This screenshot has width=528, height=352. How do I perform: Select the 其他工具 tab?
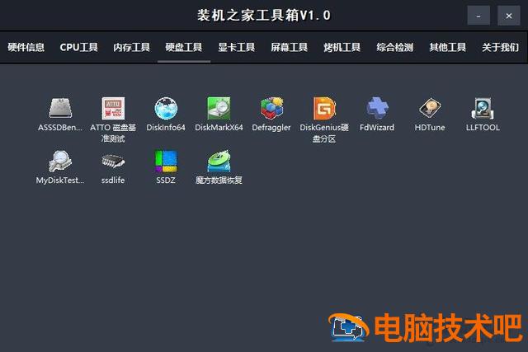447,47
